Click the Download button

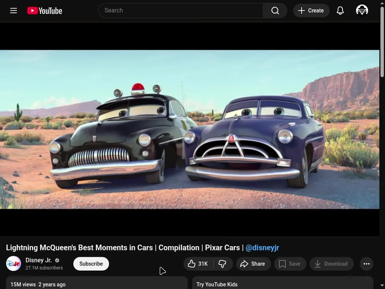[x=332, y=264]
